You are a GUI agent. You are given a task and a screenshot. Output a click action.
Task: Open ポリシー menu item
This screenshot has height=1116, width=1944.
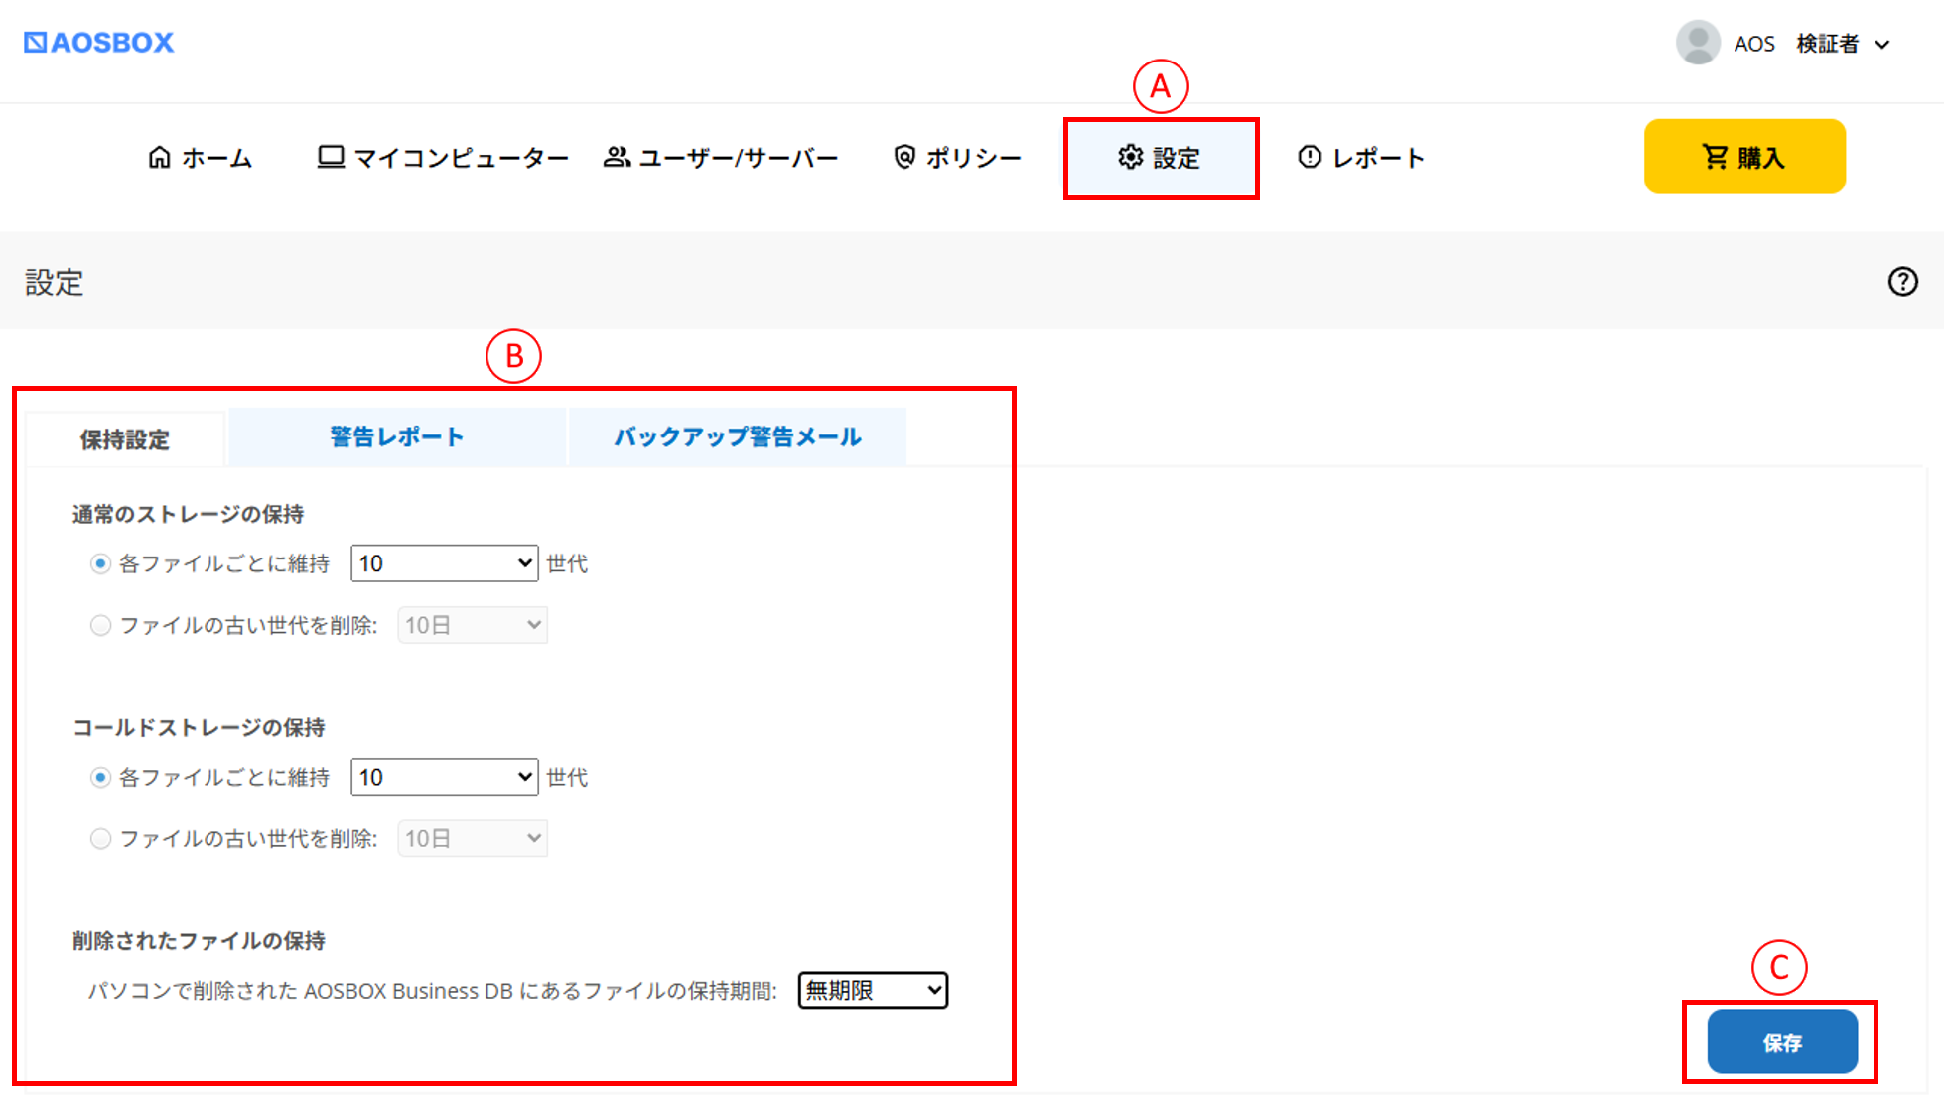pos(957,158)
